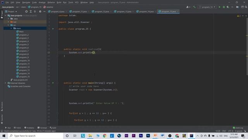Open the Refactor menu
The height and width of the screenshot is (139, 248).
tap(51, 2)
